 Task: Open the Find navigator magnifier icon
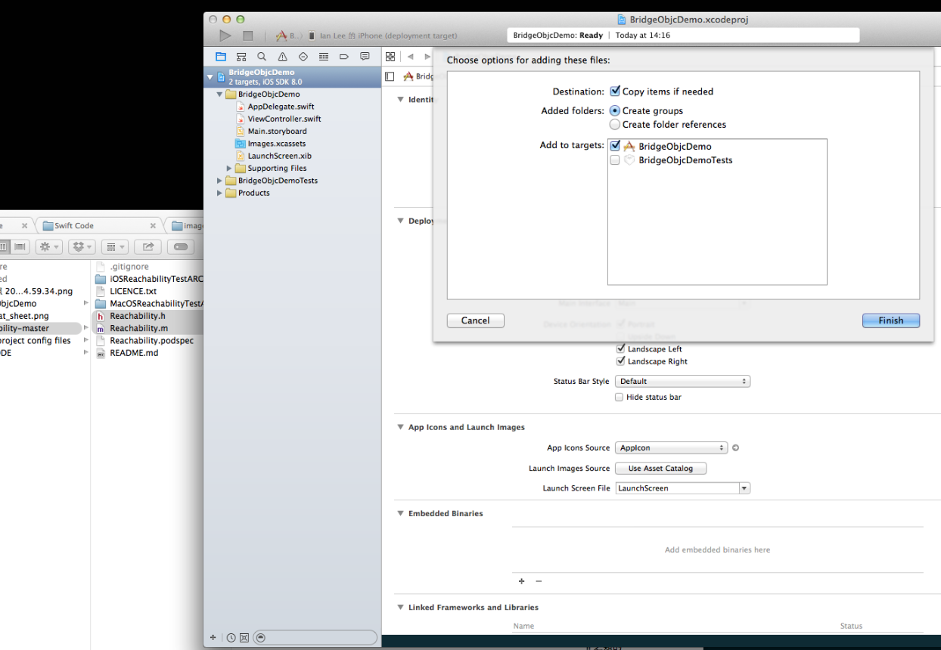[x=262, y=57]
